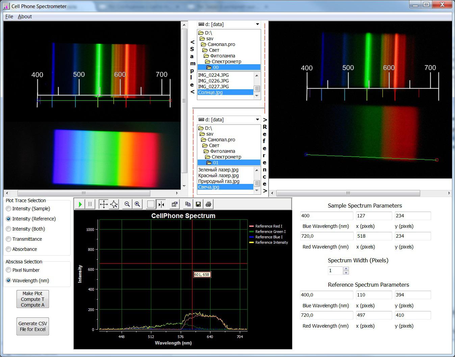
Task: Open the Sample drive dropdown d: [data]
Action: pos(257,24)
